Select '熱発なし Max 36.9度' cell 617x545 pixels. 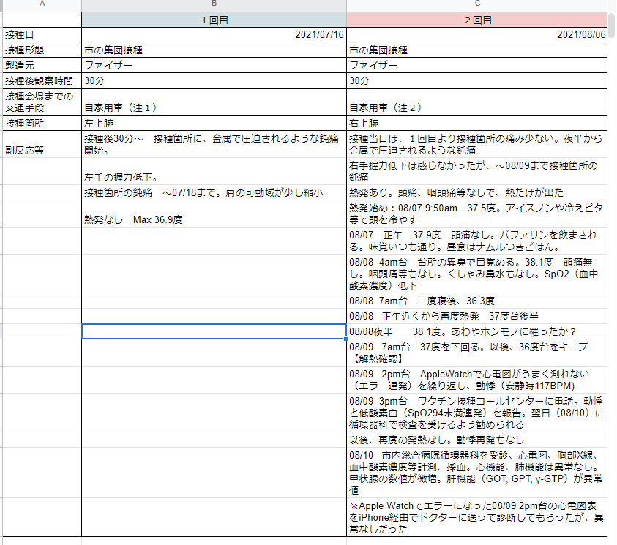click(214, 214)
